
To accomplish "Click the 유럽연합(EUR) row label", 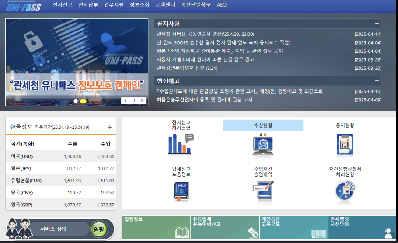I will coord(26,181).
